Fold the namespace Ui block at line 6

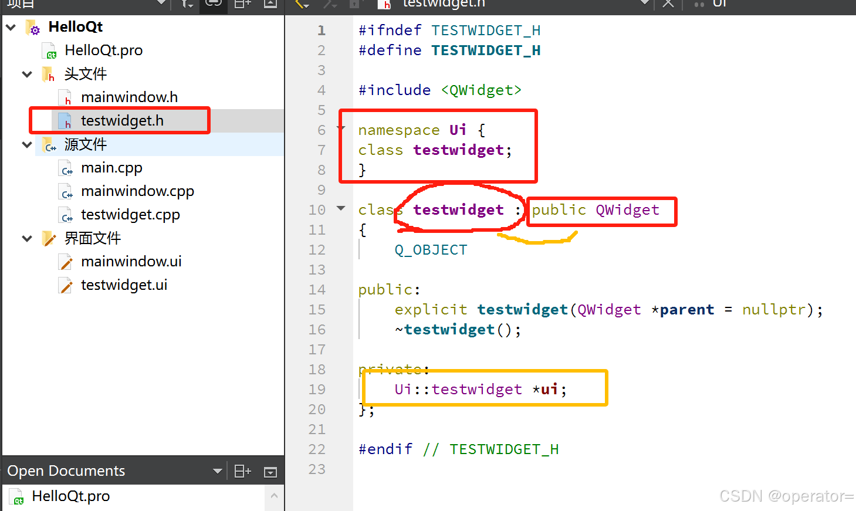(341, 128)
